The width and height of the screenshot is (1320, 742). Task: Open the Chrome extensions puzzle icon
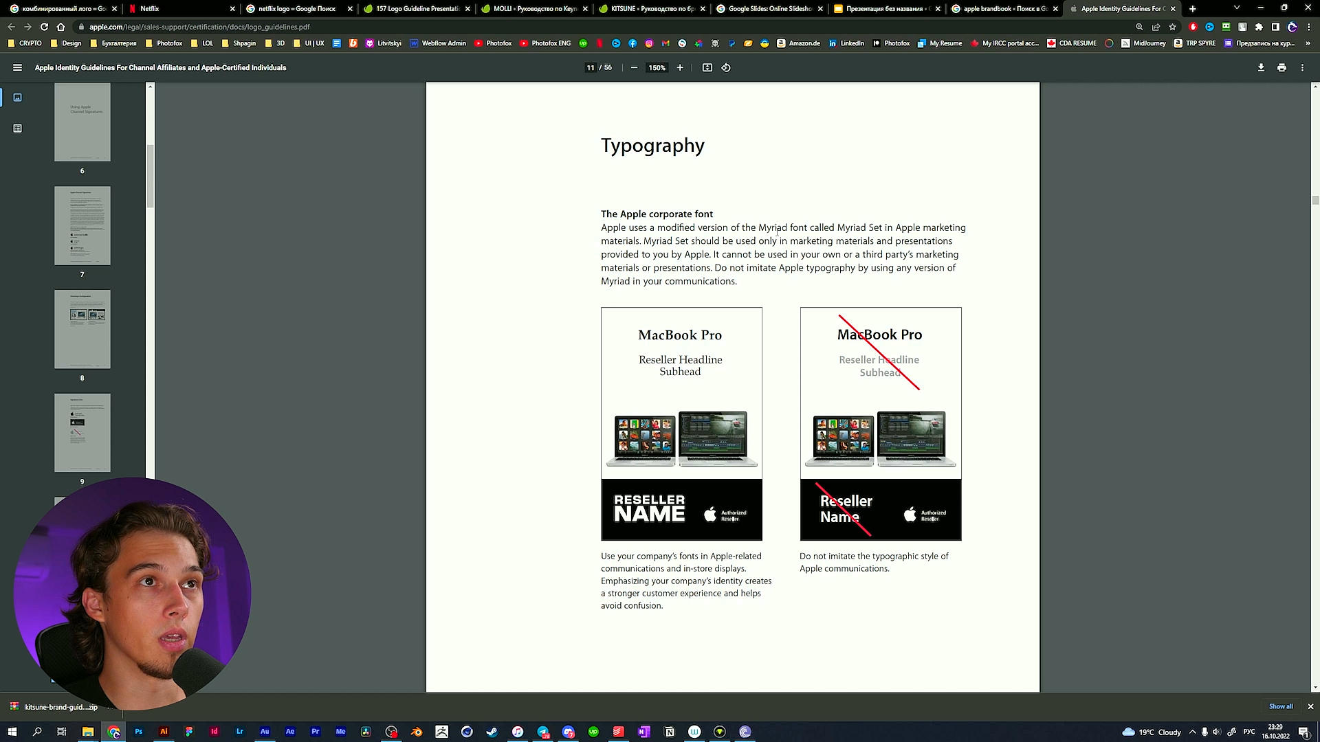(x=1259, y=27)
